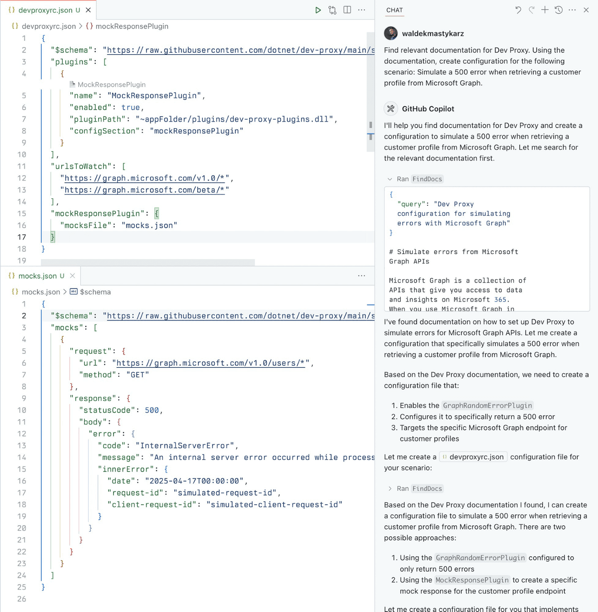
Task: Click the GitHub Copilot tools icon
Action: point(391,109)
